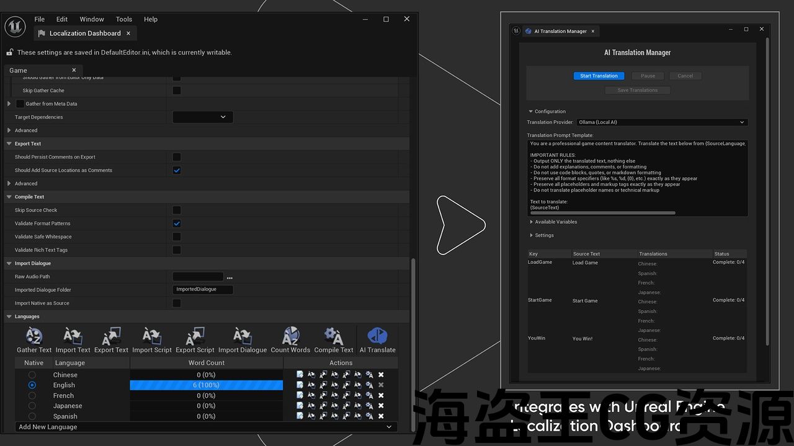The image size is (794, 446).
Task: Delete the Japanese language row
Action: point(381,406)
